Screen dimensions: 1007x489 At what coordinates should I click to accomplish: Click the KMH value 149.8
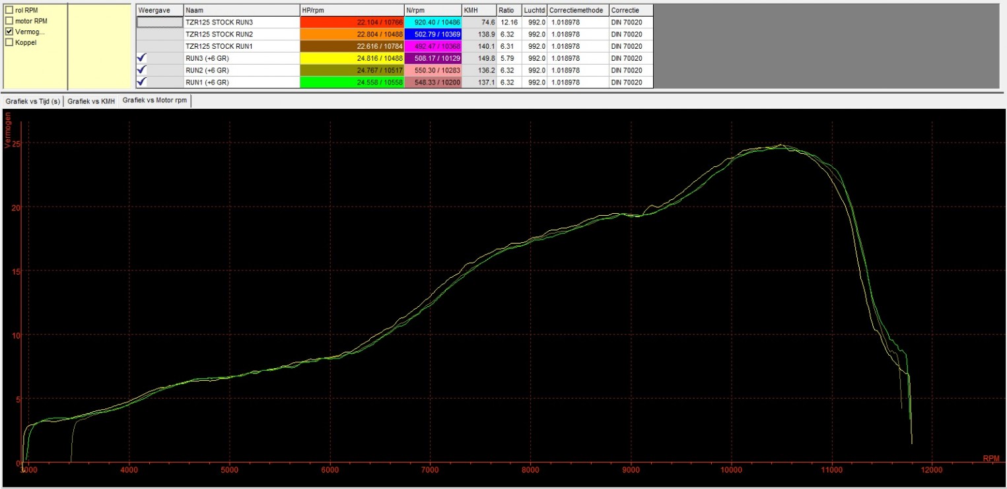tap(479, 58)
